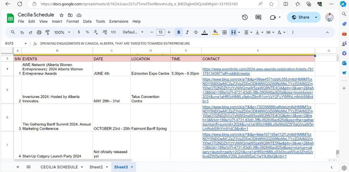
Task: Collapse the toolbar header chevron
Action: [x=327, y=32]
